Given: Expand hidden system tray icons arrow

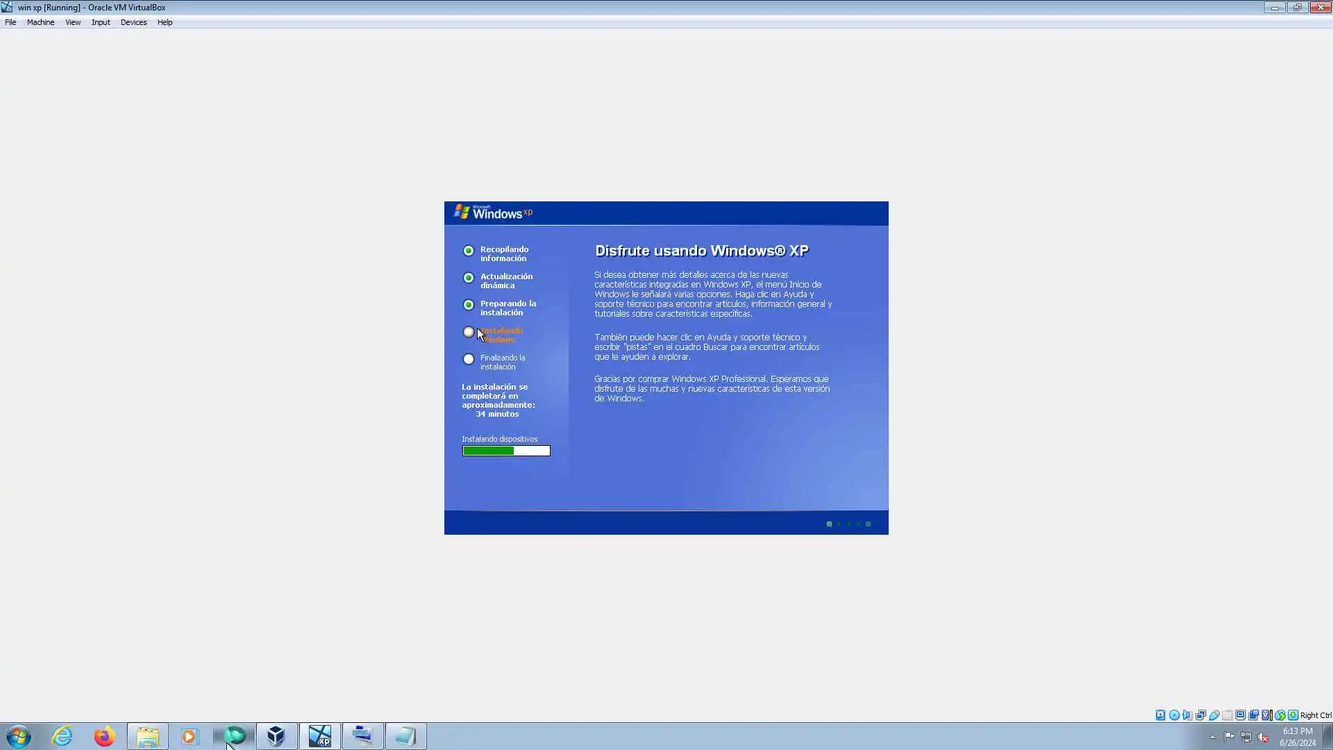Looking at the screenshot, I should point(1212,737).
